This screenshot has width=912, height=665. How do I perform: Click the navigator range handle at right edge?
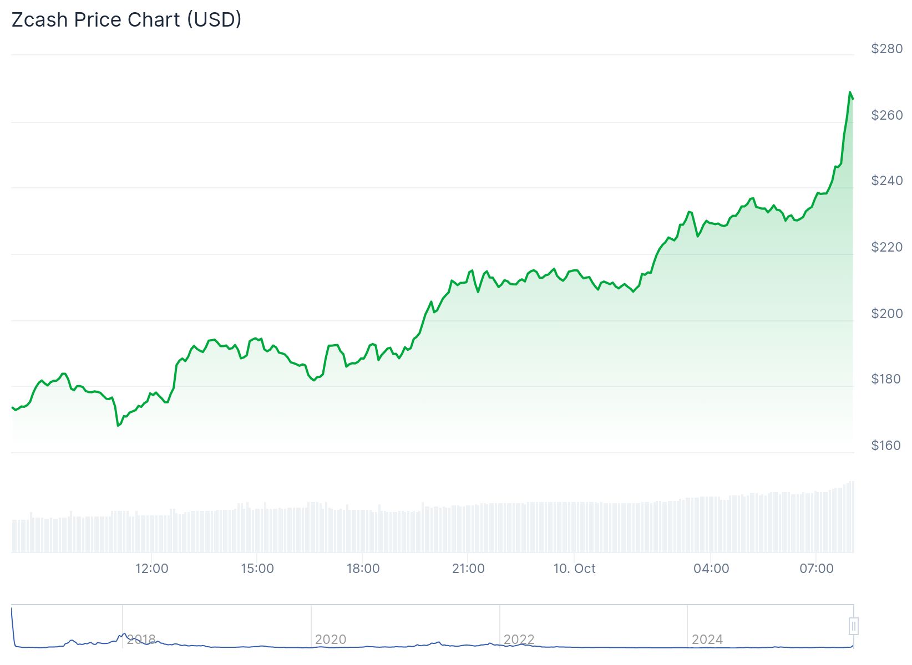(x=854, y=627)
